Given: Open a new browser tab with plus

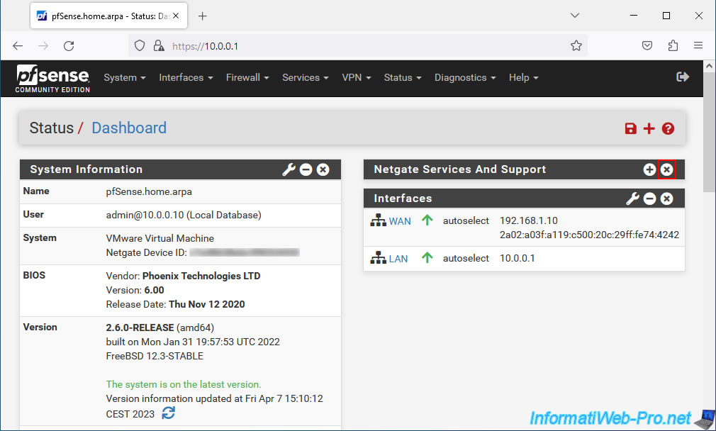Looking at the screenshot, I should pos(203,16).
